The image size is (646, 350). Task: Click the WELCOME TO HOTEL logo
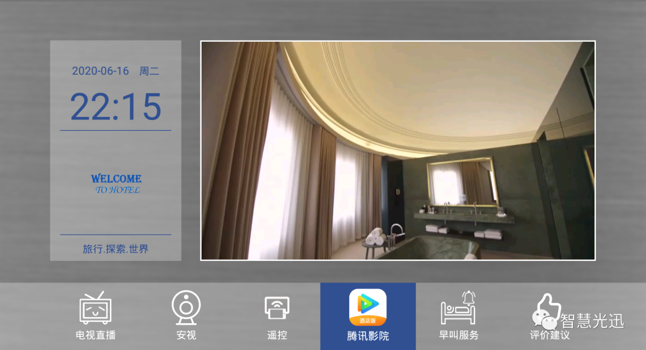click(116, 184)
